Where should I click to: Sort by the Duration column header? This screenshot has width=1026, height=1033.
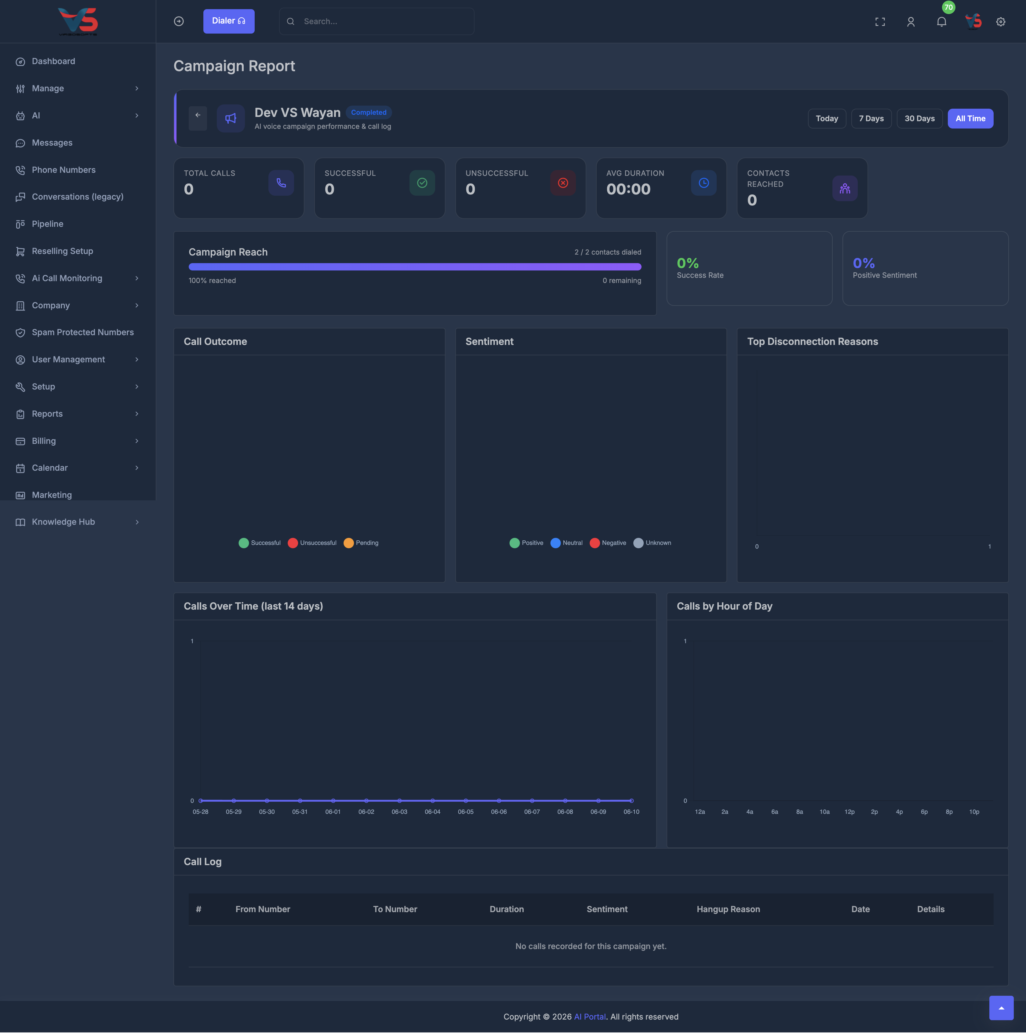[x=506, y=909]
